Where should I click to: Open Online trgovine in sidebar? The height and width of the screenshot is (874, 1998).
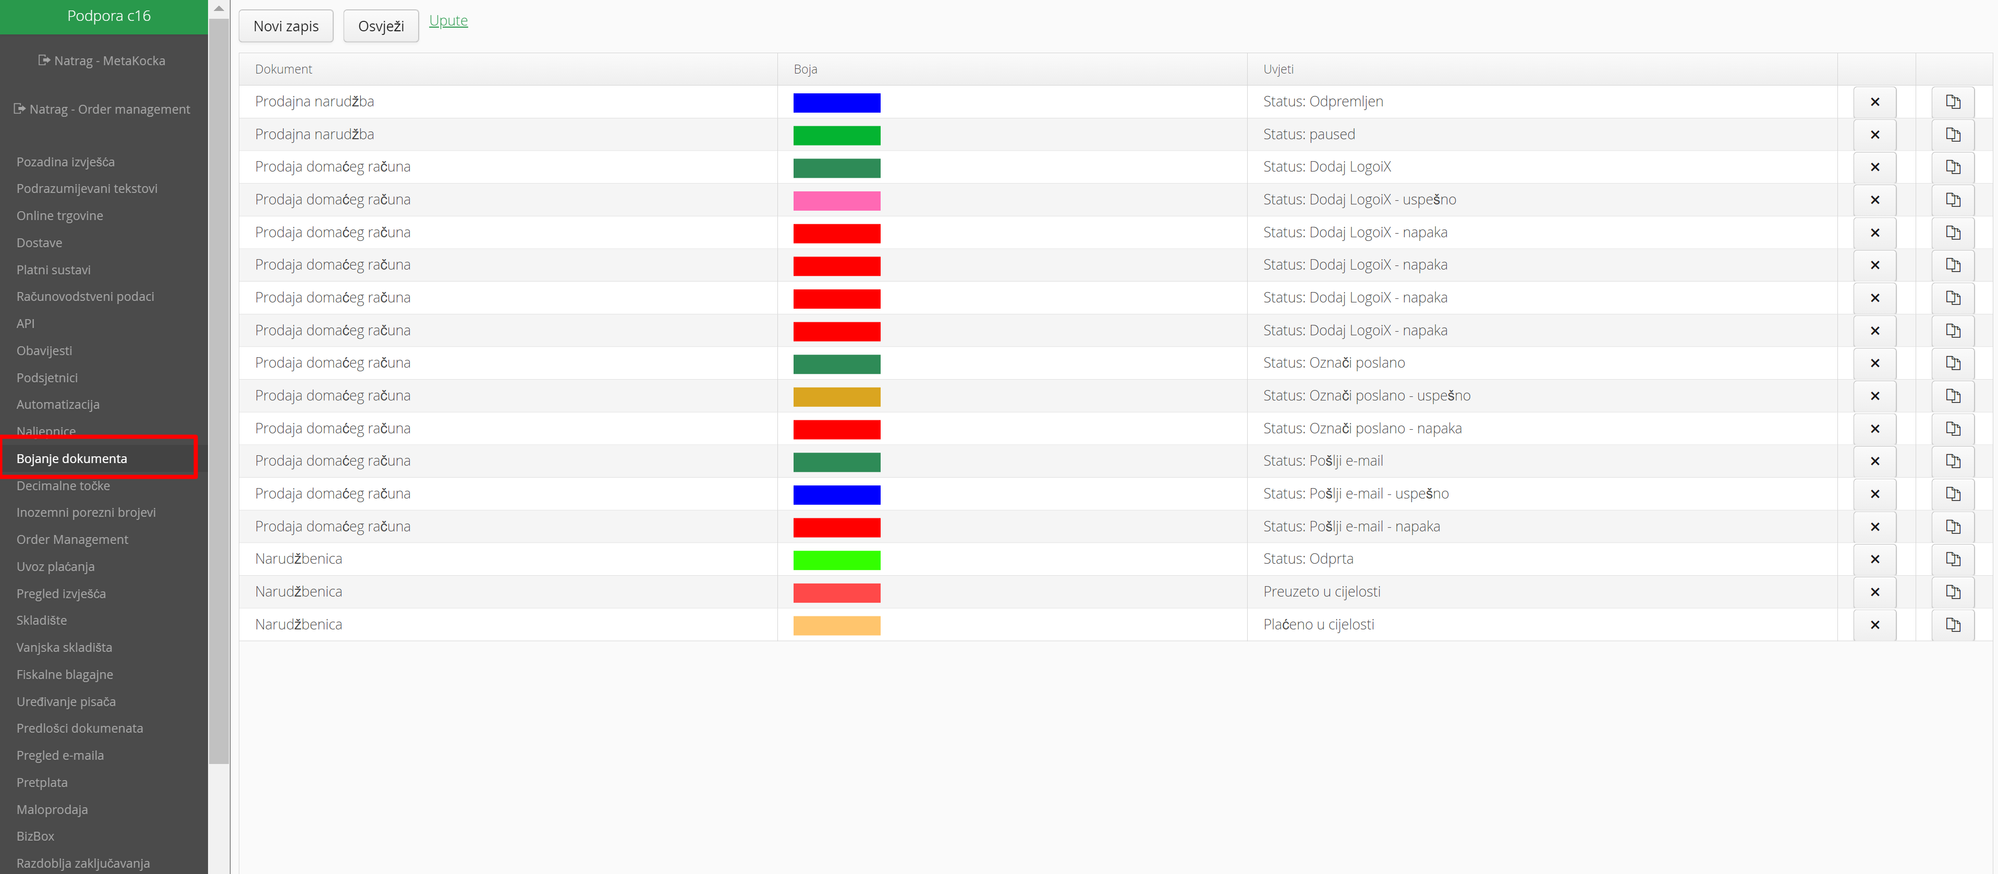click(x=60, y=215)
